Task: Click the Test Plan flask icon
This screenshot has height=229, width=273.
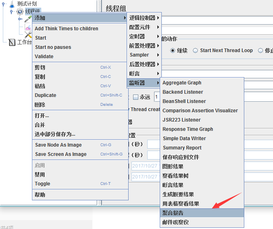Action: tap(12, 4)
